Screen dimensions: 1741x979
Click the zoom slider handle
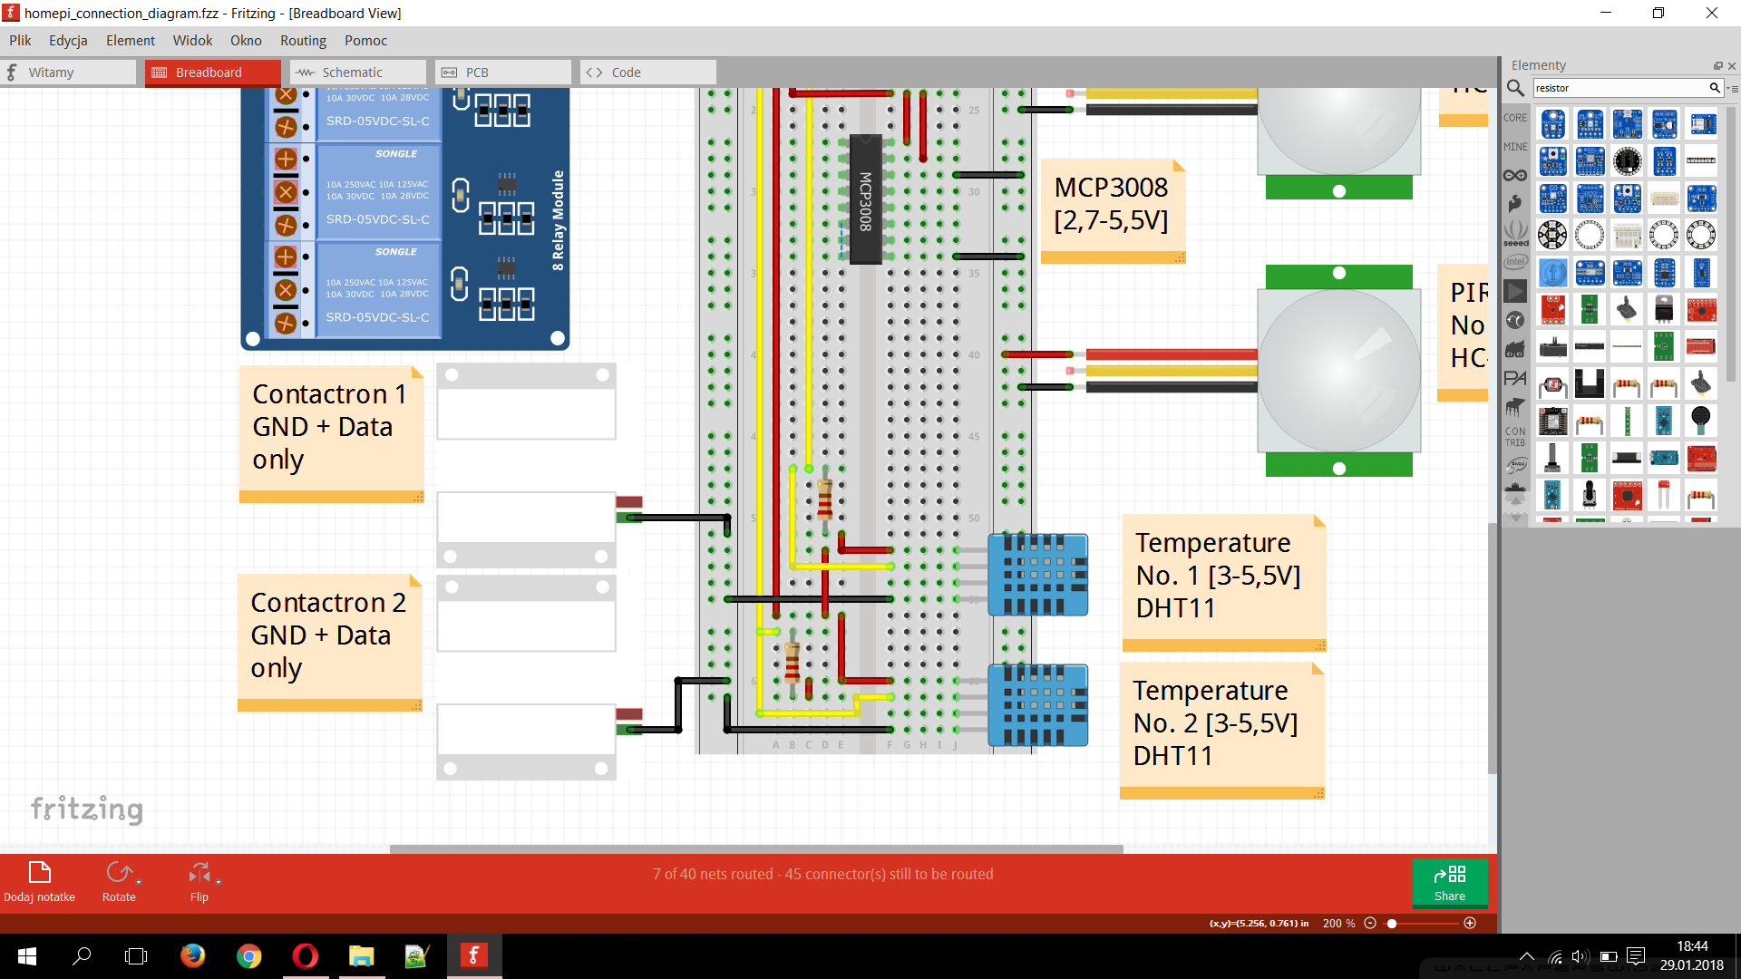(x=1392, y=923)
